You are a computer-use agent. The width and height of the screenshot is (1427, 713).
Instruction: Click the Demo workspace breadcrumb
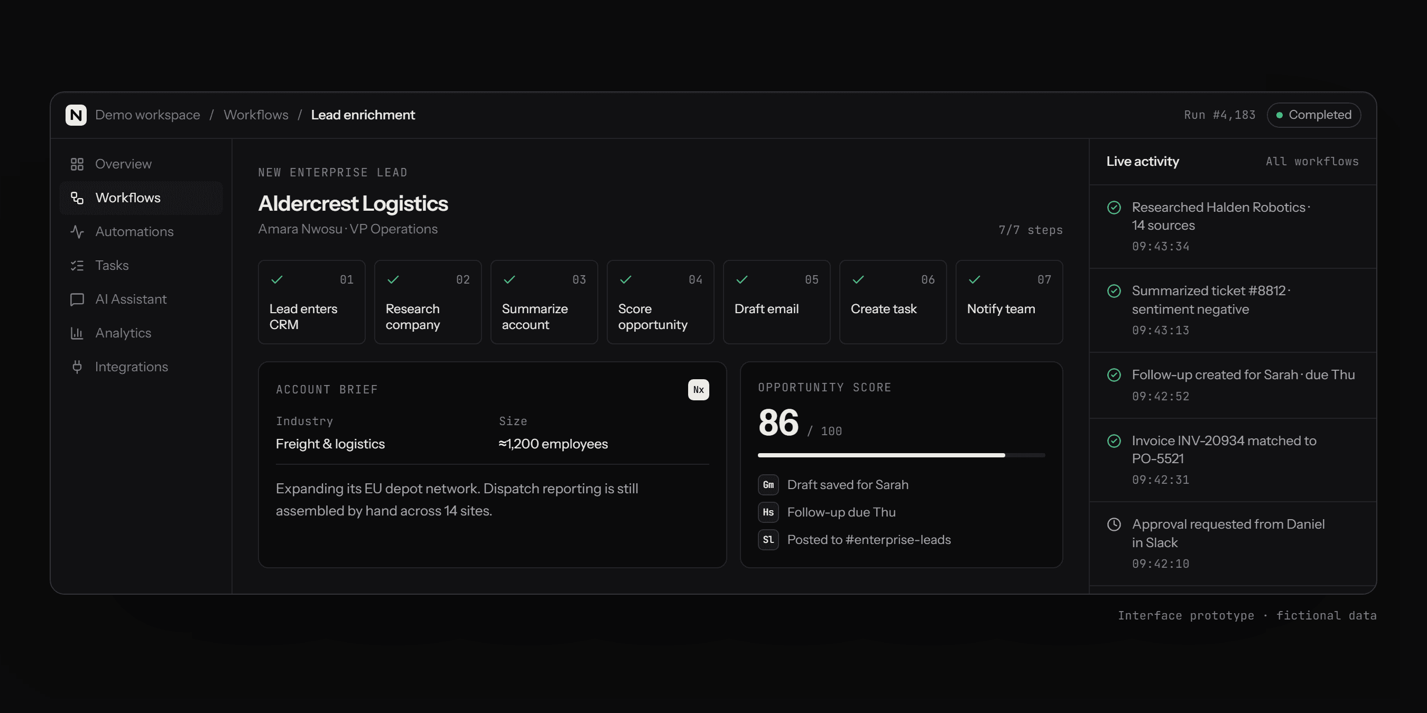tap(147, 115)
